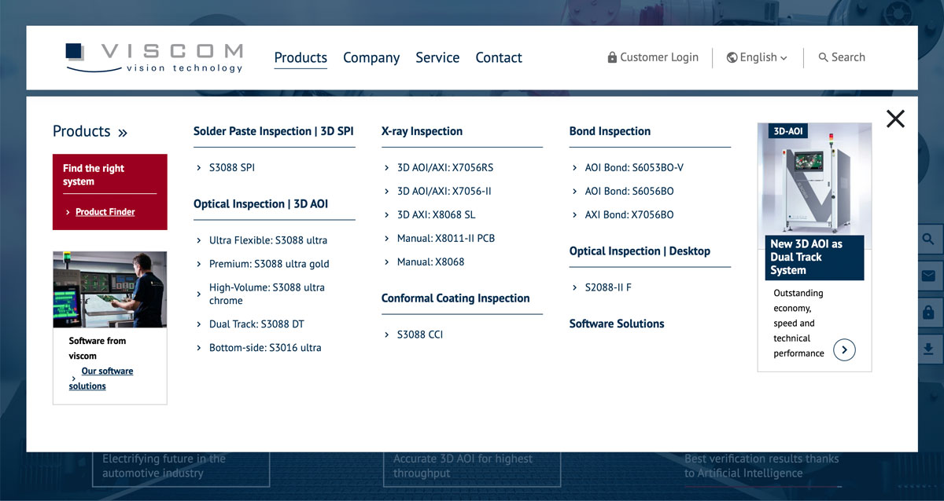Click the double chevron beside Products heading

point(123,133)
